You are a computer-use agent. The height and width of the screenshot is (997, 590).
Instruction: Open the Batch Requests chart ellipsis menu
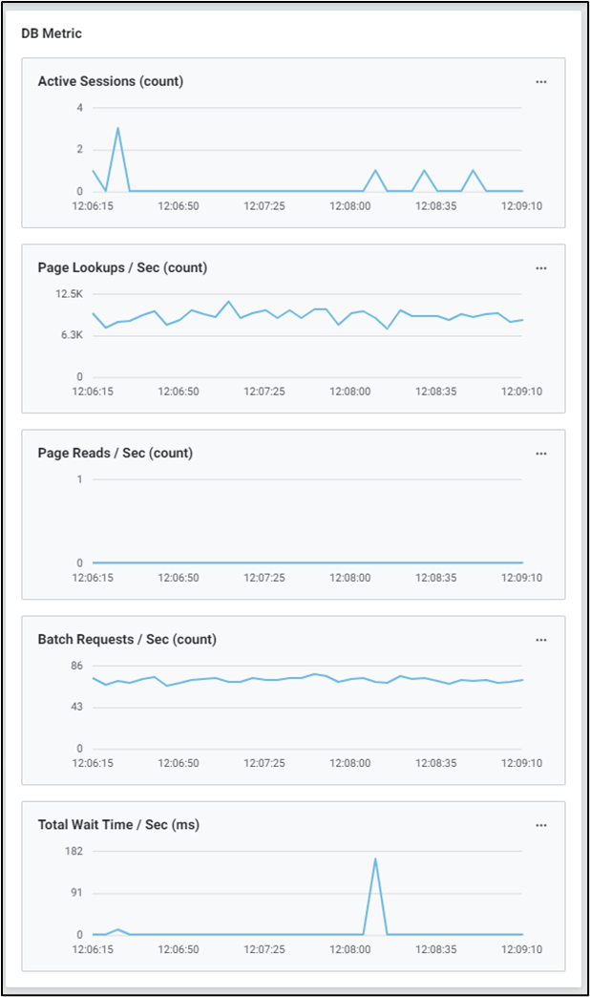click(x=541, y=640)
